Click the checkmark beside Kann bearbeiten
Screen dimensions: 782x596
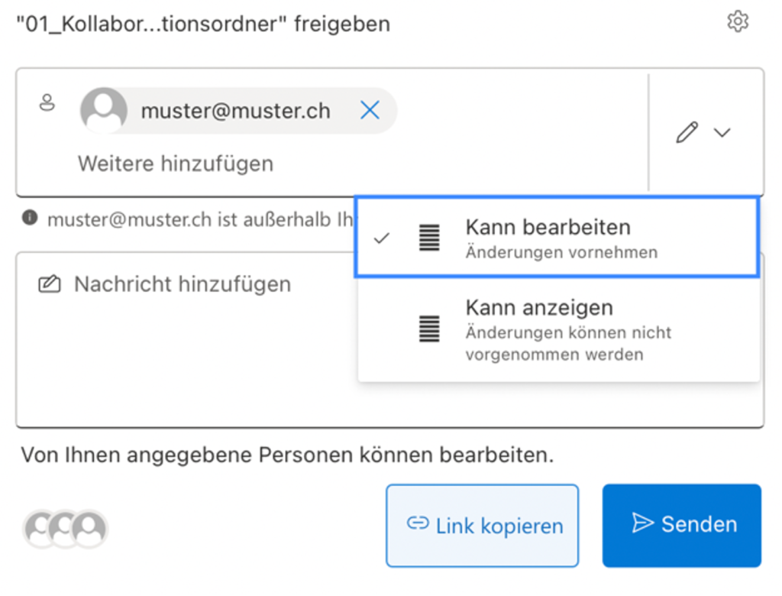tap(382, 238)
